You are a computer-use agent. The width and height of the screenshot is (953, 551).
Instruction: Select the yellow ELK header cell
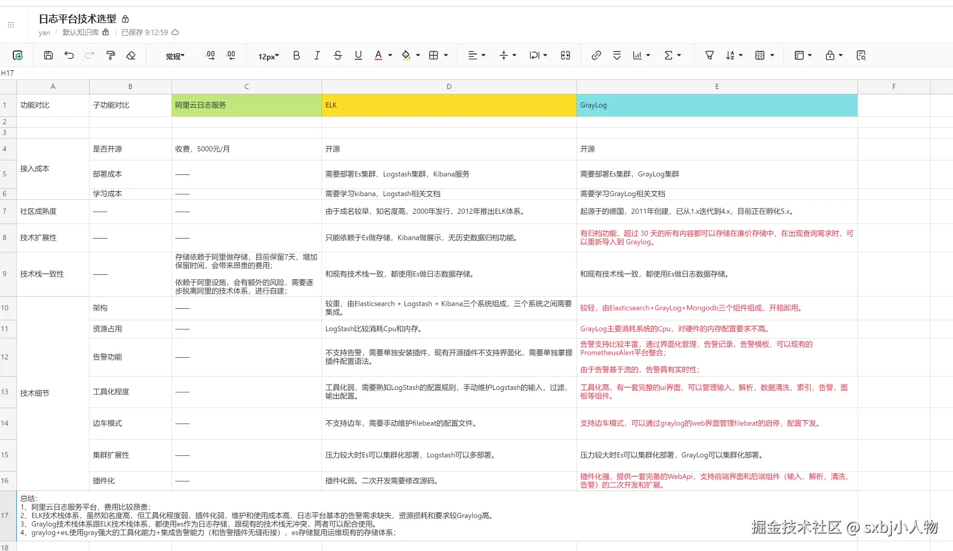point(449,105)
